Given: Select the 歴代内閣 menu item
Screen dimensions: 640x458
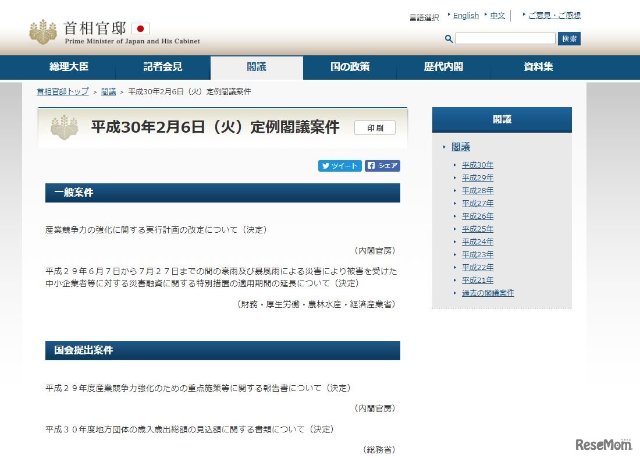Looking at the screenshot, I should click(x=443, y=67).
